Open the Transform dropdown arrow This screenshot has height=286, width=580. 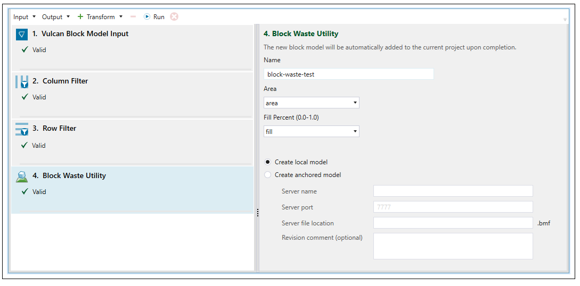(x=121, y=16)
